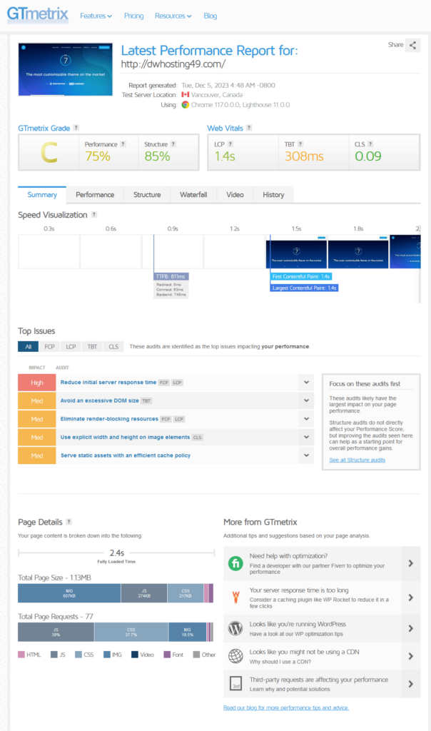Open help icon beside Page Details
431x731 pixels.
pyautogui.click(x=69, y=522)
